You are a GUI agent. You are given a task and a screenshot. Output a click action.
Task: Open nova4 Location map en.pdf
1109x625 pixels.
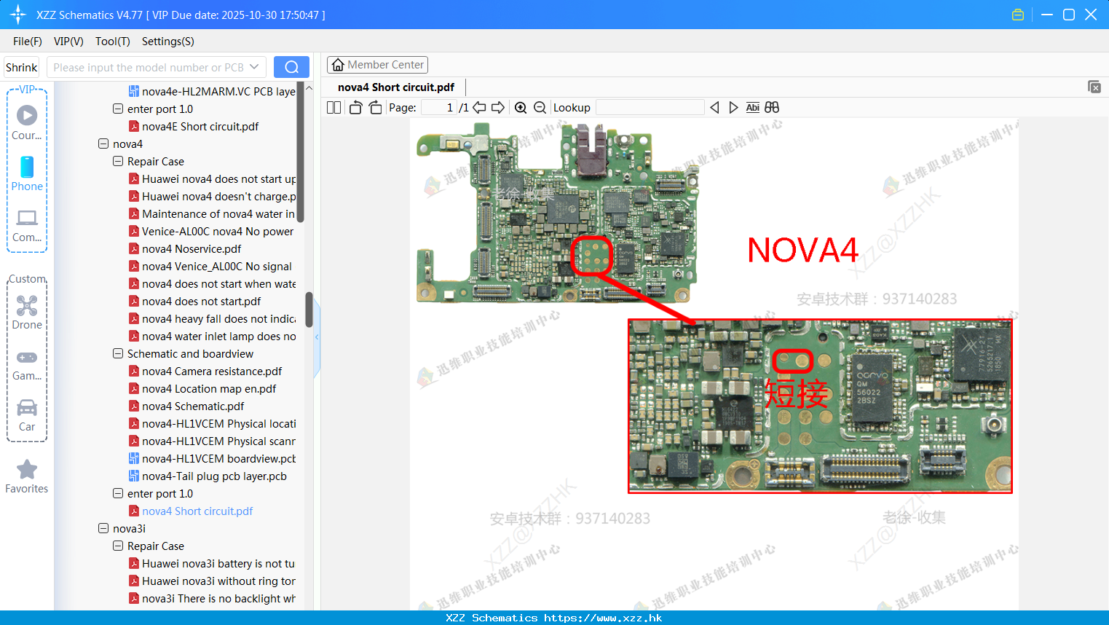tap(209, 389)
